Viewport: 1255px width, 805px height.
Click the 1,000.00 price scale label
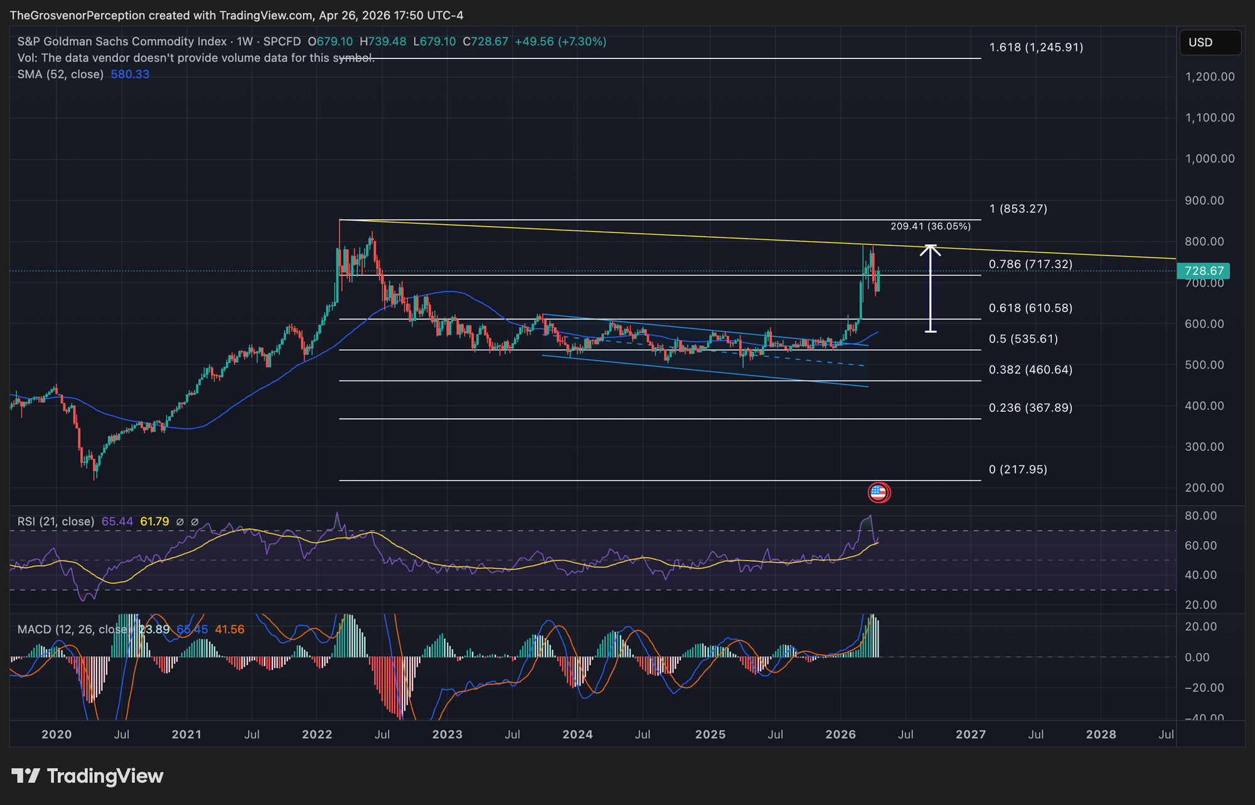(x=1209, y=159)
